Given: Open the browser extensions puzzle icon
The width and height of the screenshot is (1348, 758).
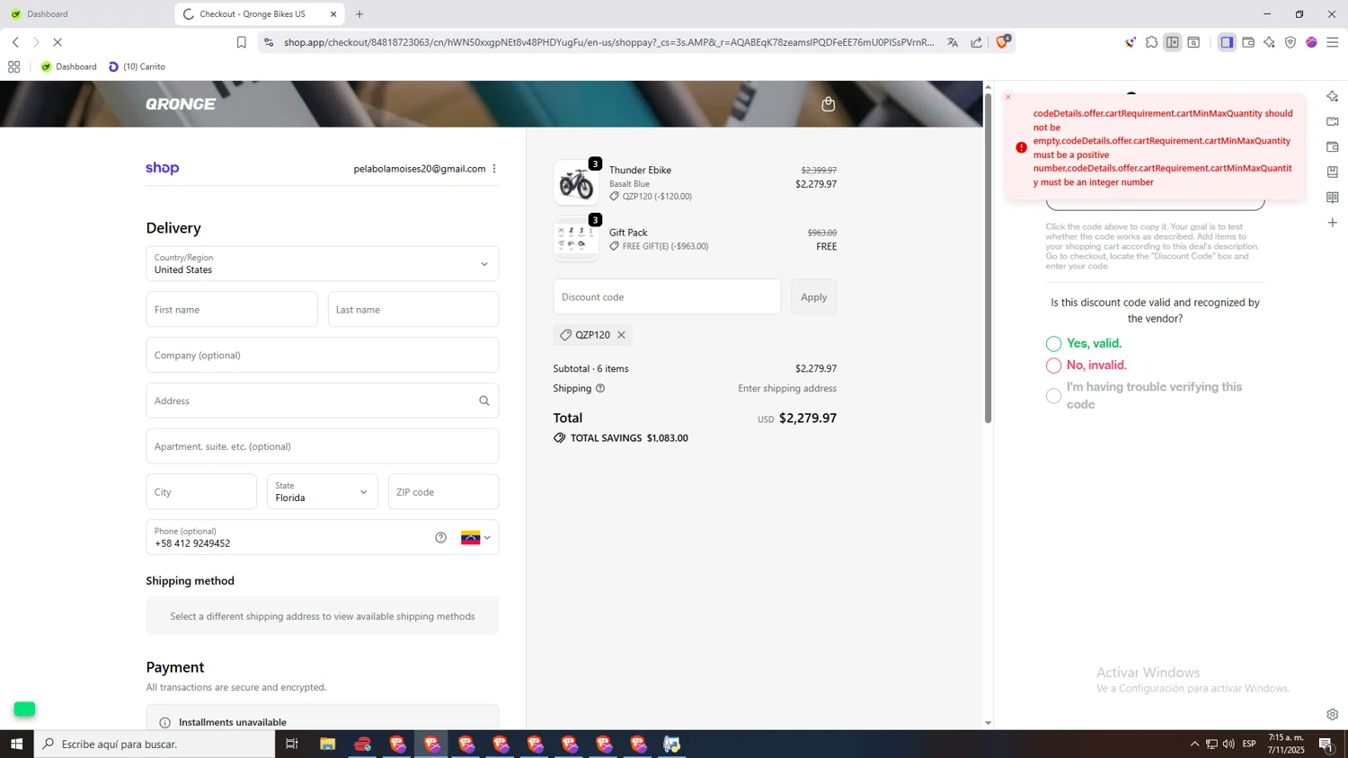Looking at the screenshot, I should (1151, 42).
